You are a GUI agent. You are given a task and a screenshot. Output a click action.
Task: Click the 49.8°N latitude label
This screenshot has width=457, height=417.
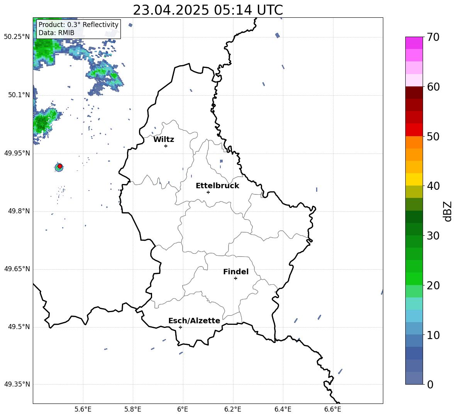coord(19,211)
